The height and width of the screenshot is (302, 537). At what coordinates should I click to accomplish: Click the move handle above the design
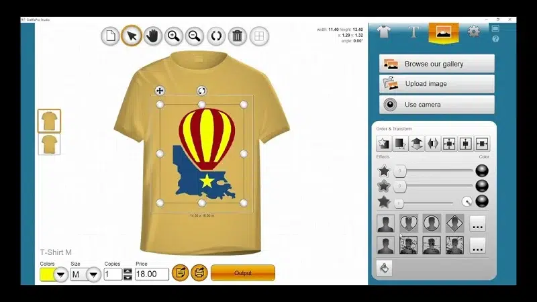coord(160,91)
